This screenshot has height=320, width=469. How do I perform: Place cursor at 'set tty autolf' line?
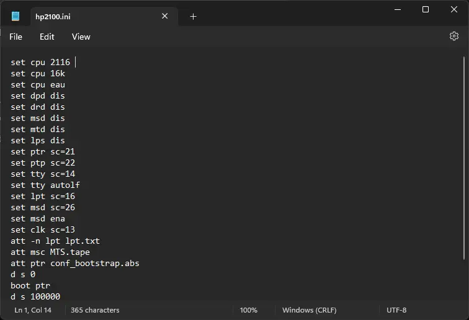tap(45, 185)
